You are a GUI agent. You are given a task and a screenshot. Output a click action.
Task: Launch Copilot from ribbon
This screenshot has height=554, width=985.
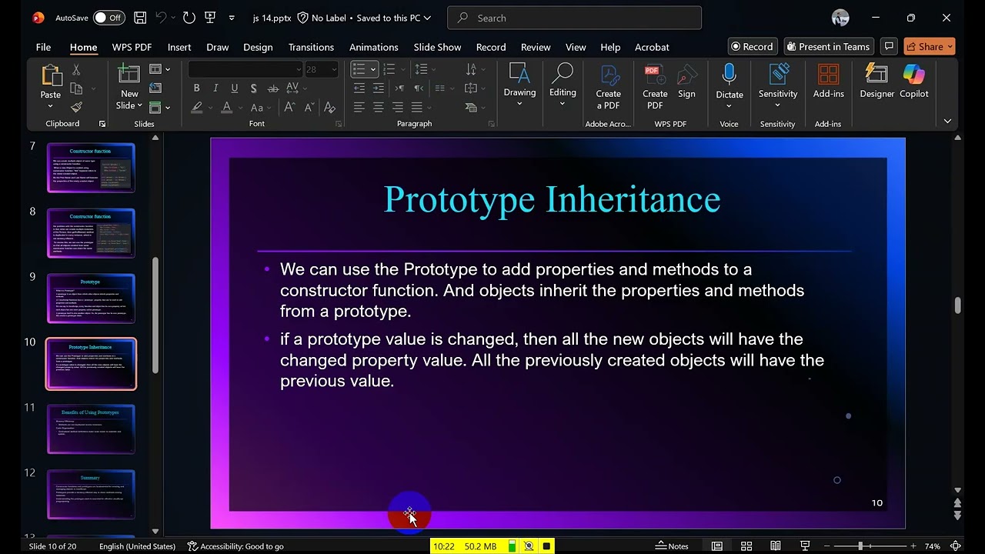[x=914, y=82]
